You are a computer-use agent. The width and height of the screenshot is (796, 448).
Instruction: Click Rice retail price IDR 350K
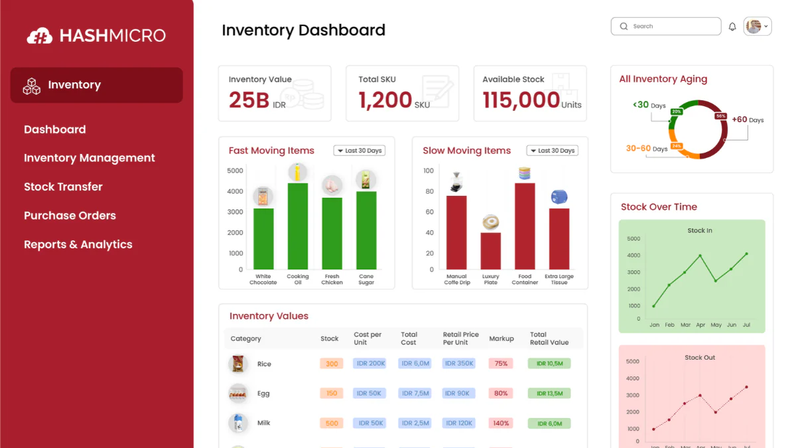click(459, 364)
